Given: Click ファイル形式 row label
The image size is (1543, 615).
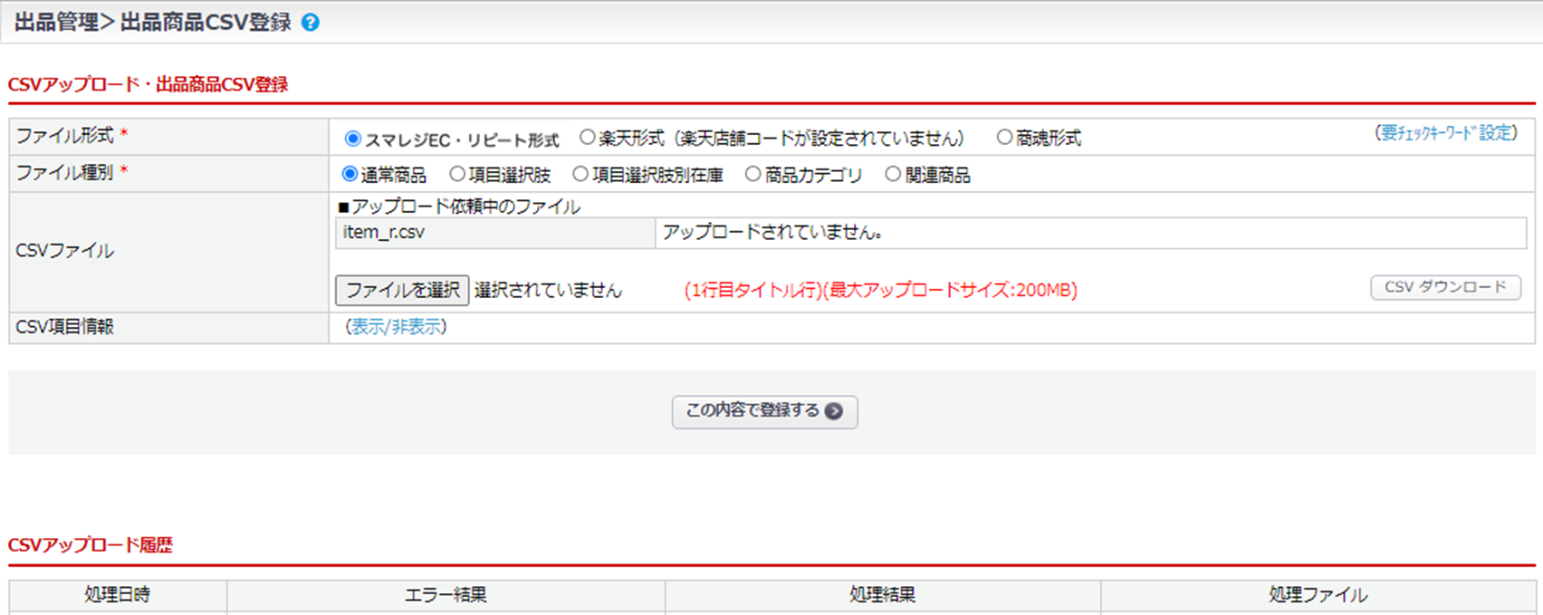Looking at the screenshot, I should [65, 136].
